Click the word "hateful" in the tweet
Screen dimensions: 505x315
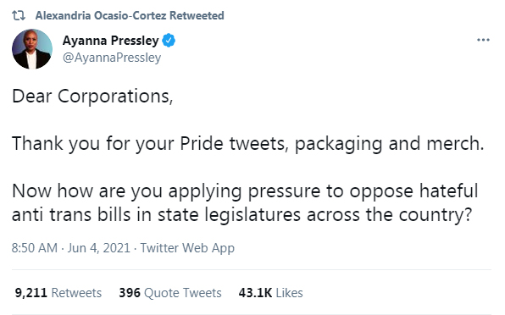[x=448, y=191]
